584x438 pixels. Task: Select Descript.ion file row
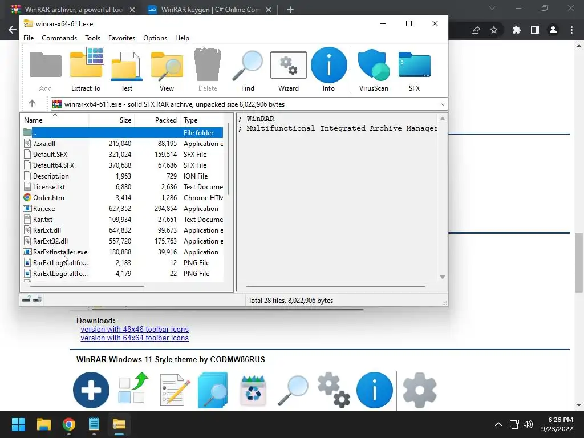[123, 176]
